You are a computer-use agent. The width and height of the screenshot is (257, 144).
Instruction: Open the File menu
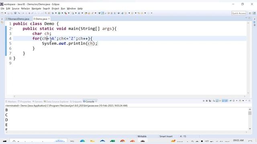click(x=2, y=8)
